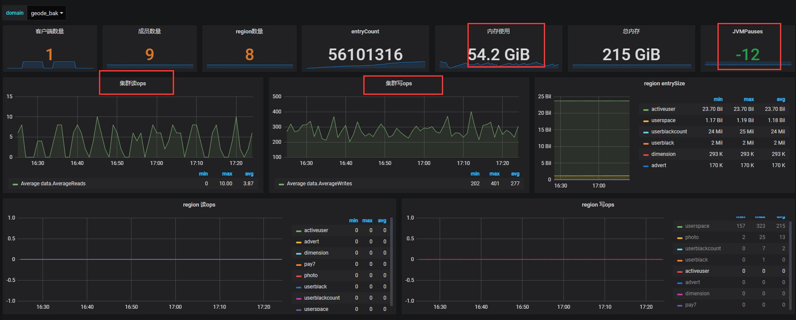Click the JVMPauses panel title
796x320 pixels.
(x=747, y=32)
